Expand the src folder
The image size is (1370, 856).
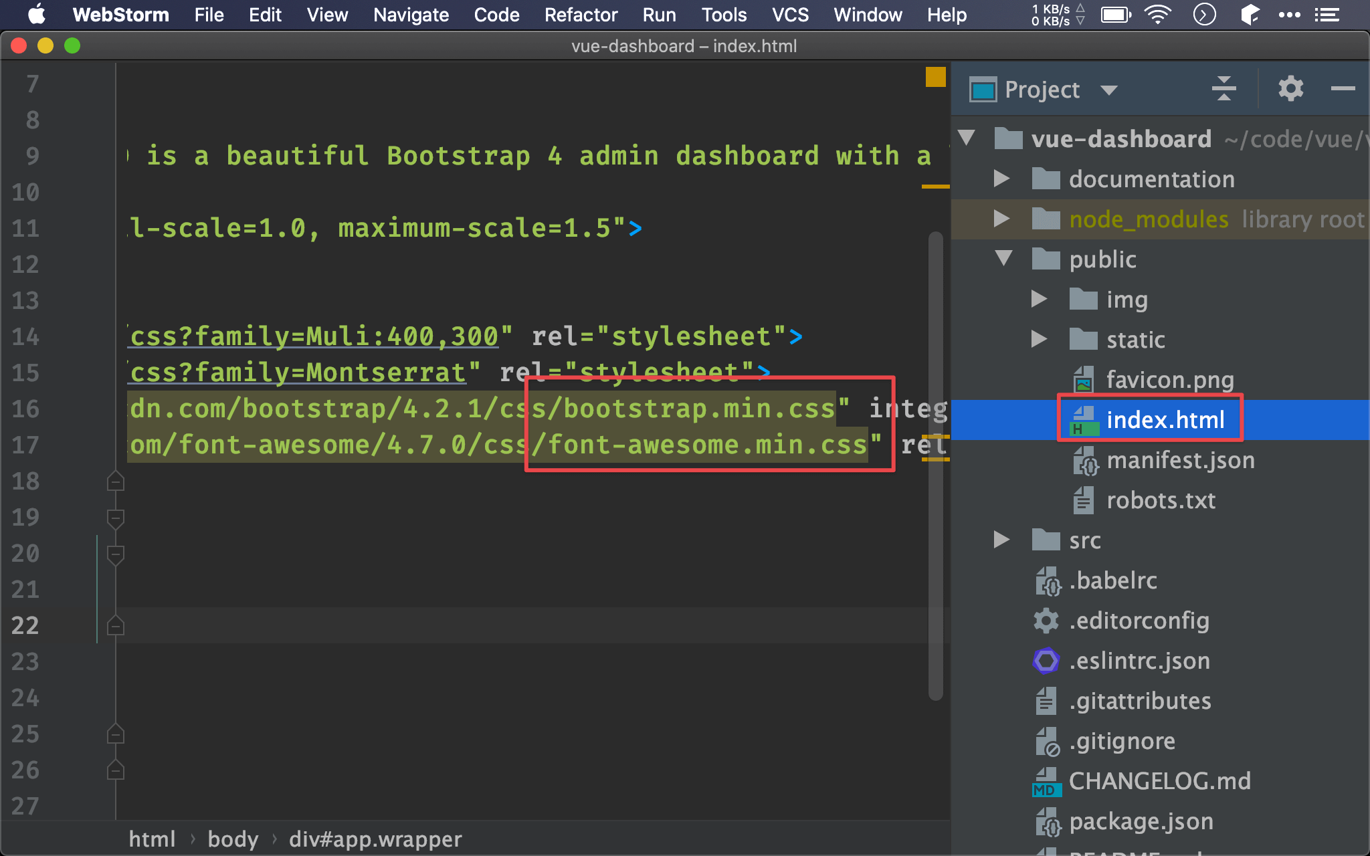[1001, 540]
